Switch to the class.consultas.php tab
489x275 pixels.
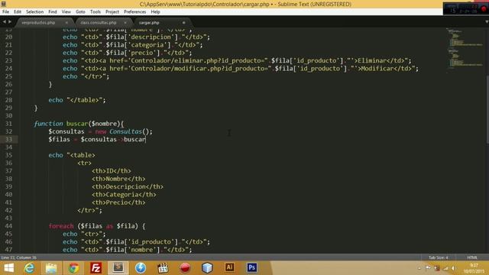99,23
